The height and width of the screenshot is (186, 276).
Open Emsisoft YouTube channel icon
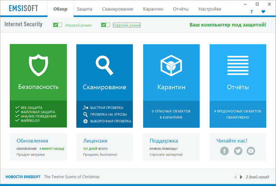[251, 151]
